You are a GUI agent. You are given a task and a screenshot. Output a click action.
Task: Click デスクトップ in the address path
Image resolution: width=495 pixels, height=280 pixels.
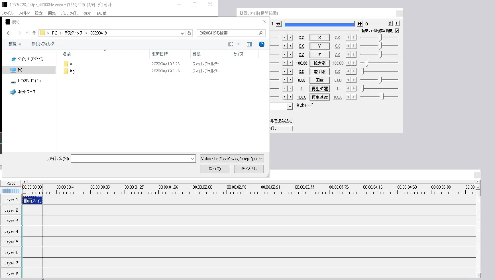pos(73,33)
